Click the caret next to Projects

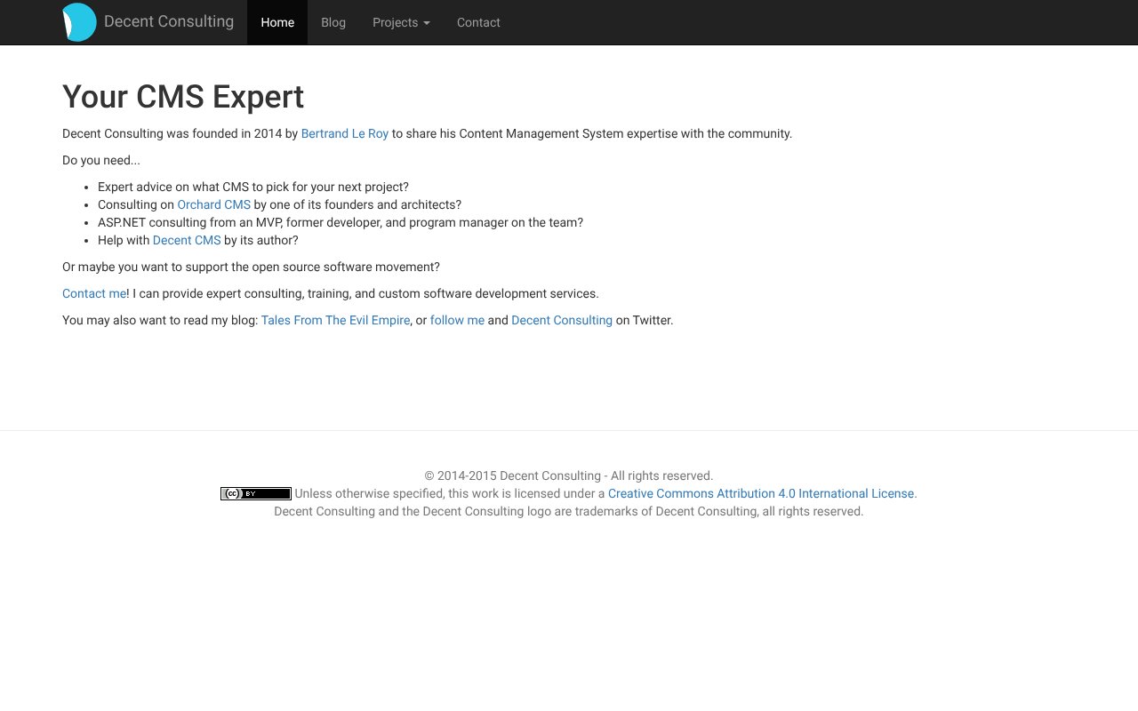click(426, 22)
